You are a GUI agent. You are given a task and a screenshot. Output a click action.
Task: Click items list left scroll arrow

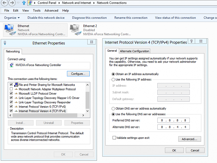(x=10, y=115)
